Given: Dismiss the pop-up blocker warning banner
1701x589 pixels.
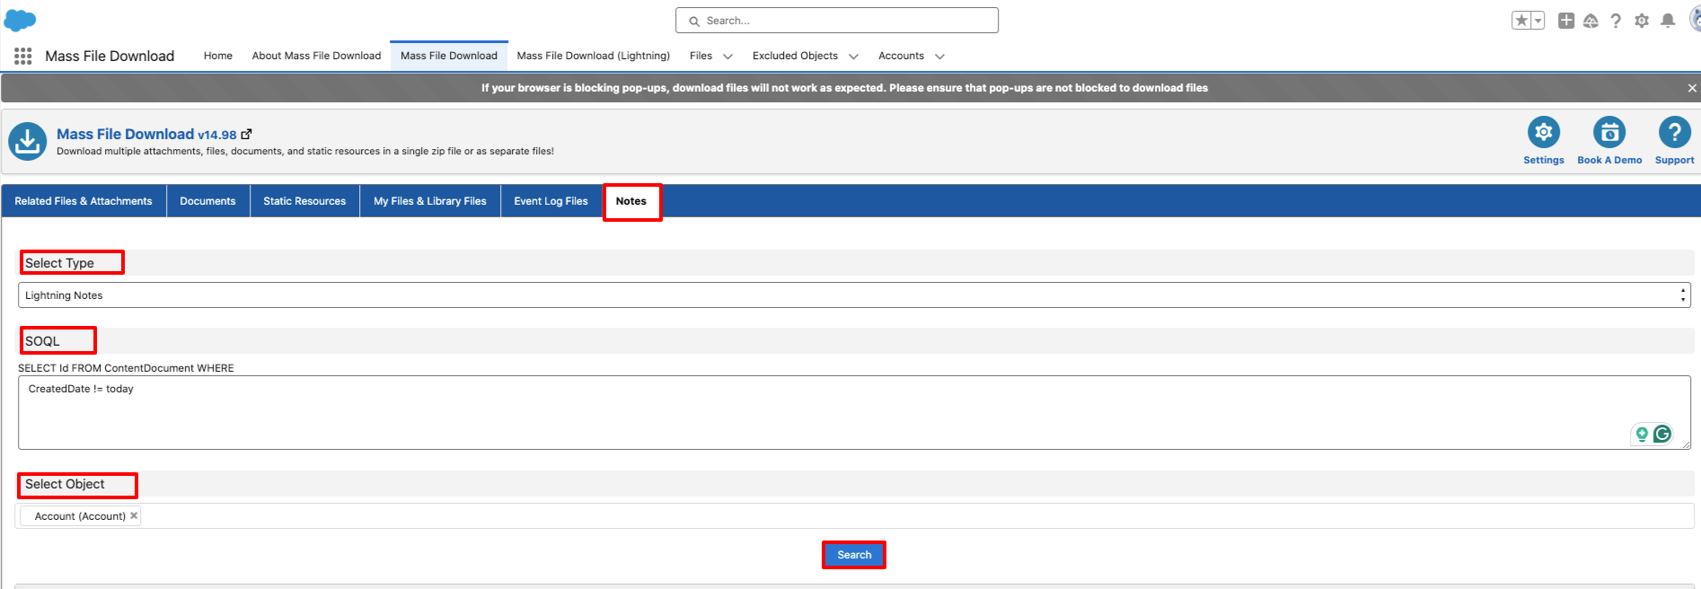Looking at the screenshot, I should pyautogui.click(x=1692, y=88).
